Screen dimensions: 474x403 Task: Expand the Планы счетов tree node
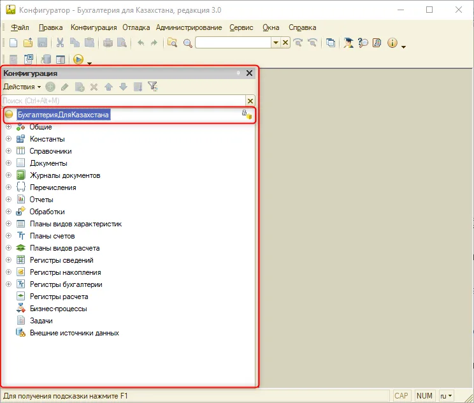(8, 236)
